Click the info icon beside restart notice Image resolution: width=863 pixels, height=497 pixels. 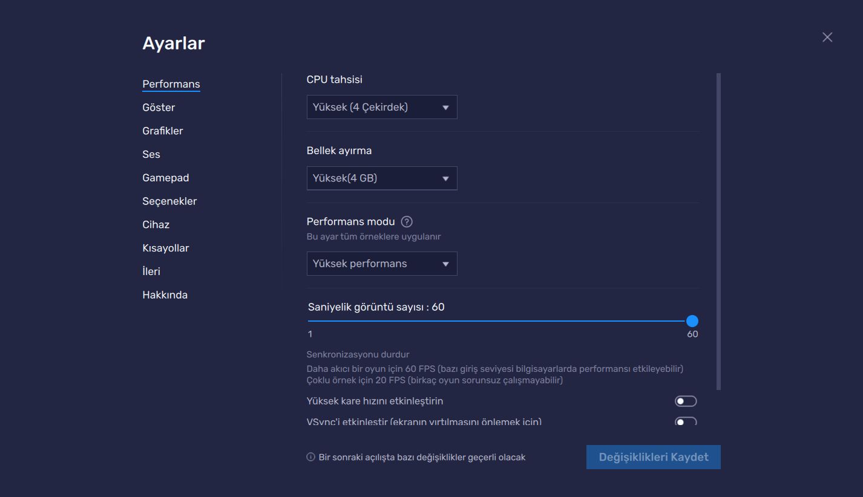[310, 457]
